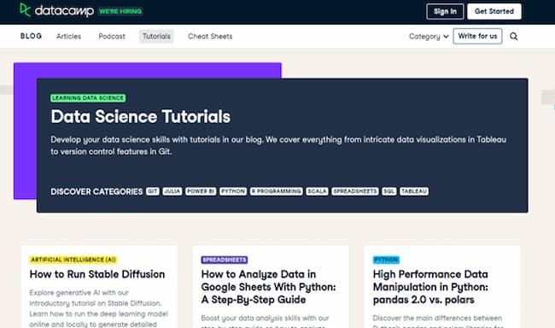555x328 pixels.
Task: Open pandas 2.0 vs. polars article
Action: coord(430,287)
